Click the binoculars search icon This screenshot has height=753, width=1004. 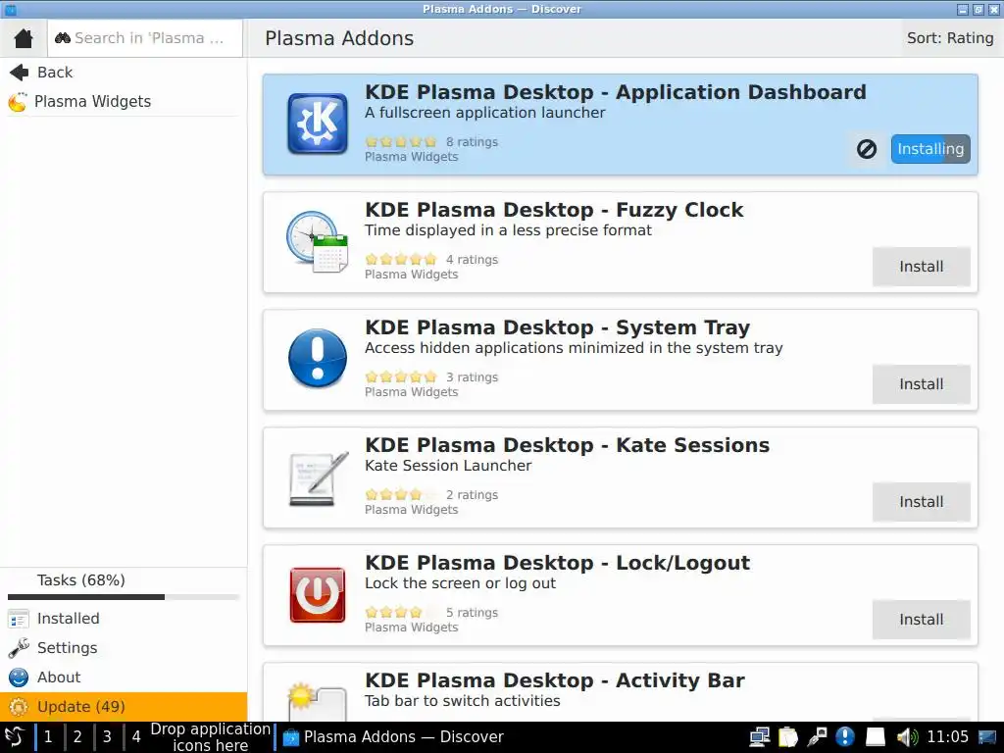62,38
